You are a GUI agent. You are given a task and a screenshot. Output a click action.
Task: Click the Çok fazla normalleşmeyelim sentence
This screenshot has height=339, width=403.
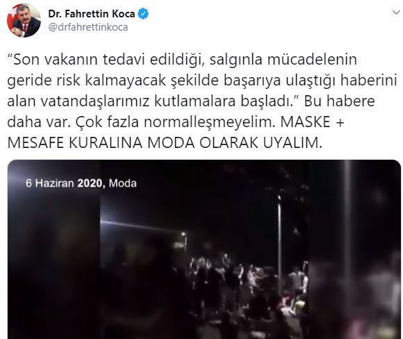(176, 122)
